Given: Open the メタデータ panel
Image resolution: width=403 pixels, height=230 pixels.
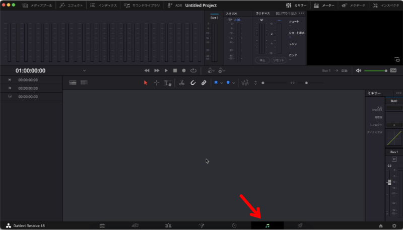Looking at the screenshot, I should pyautogui.click(x=353, y=6).
